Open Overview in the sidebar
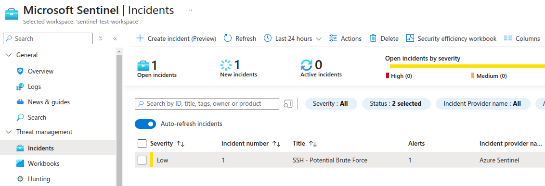 40,71
